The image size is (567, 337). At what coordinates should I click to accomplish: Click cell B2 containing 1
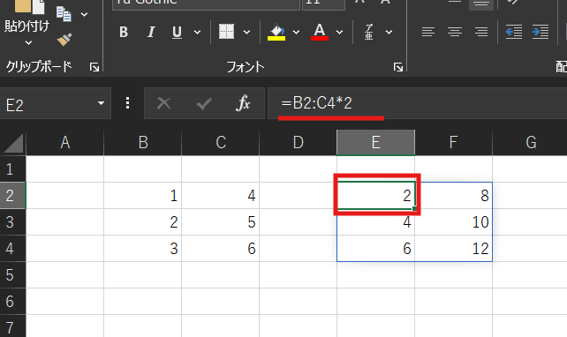click(143, 196)
